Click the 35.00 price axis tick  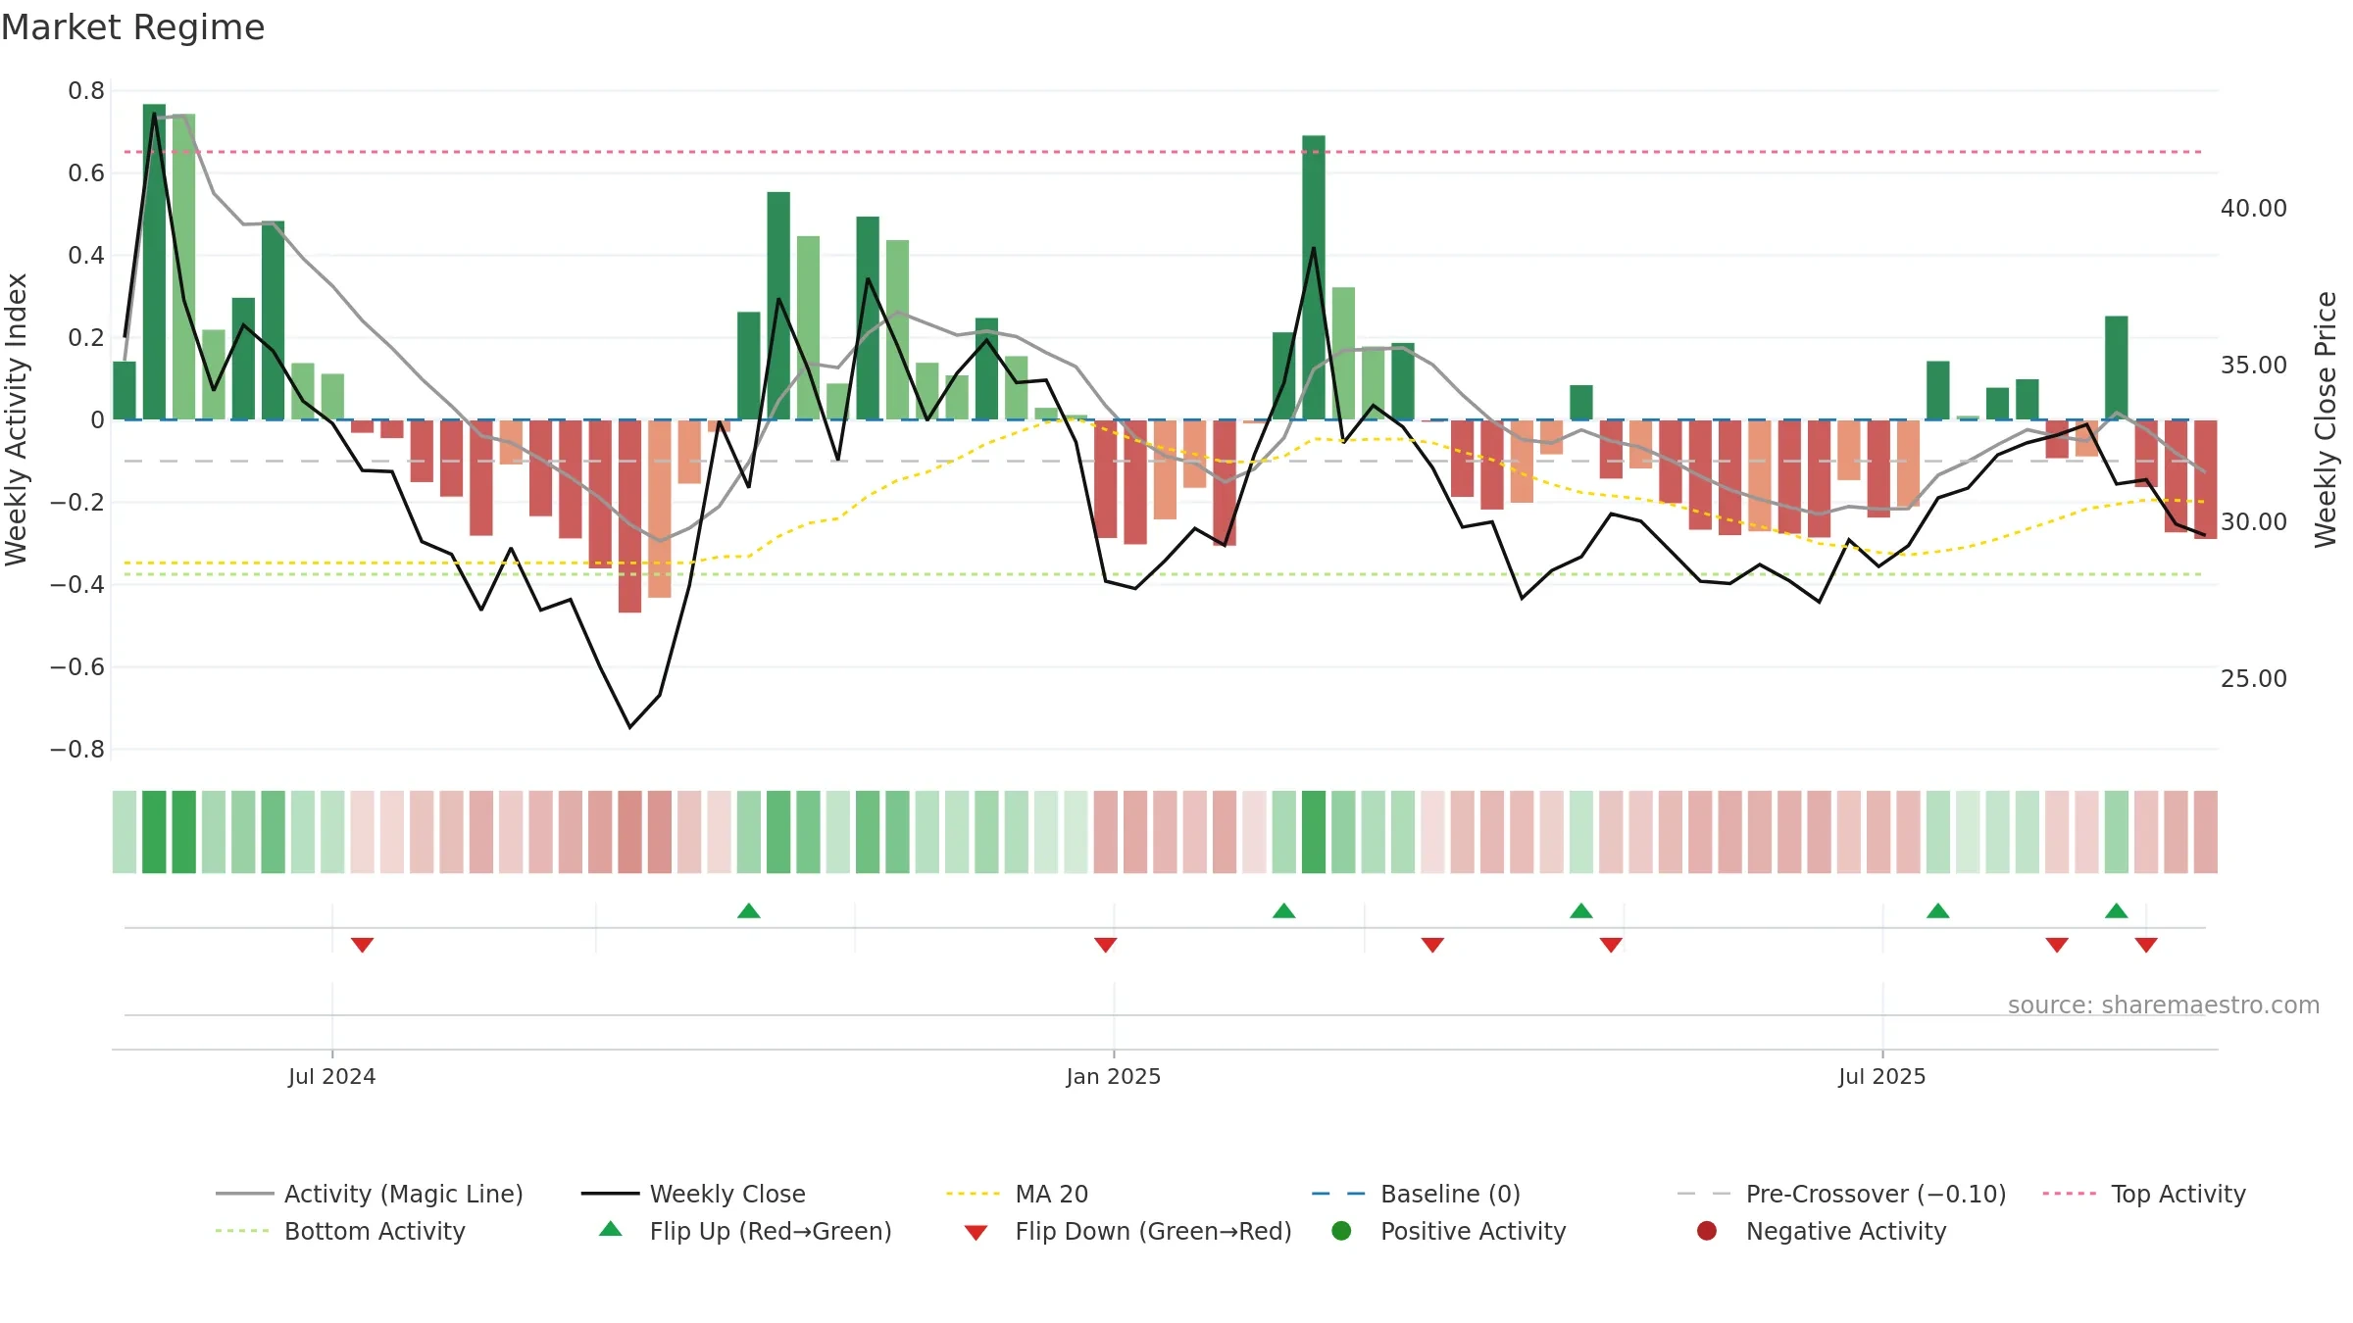[2254, 365]
